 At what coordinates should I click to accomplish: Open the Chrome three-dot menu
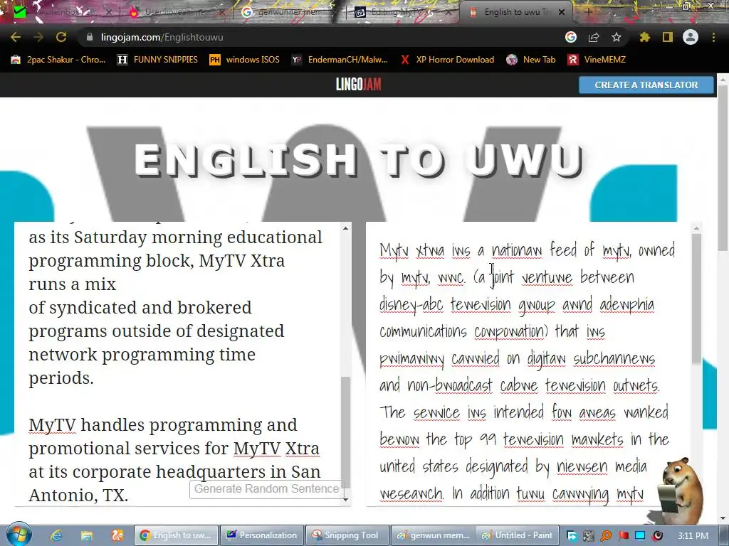click(x=713, y=37)
